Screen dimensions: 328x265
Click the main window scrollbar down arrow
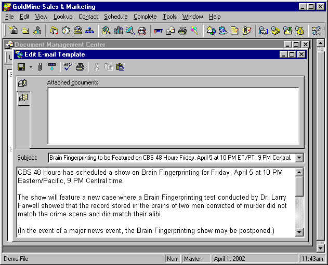click(x=320, y=248)
